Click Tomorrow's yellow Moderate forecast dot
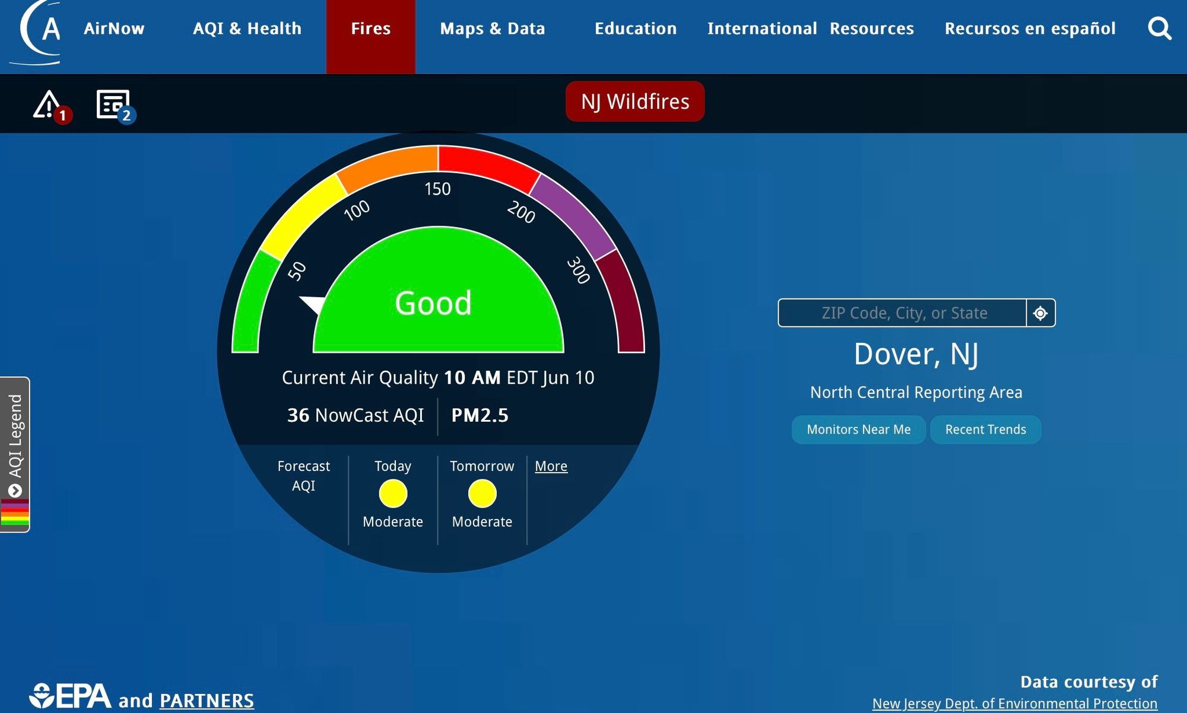The height and width of the screenshot is (713, 1187). tap(482, 494)
